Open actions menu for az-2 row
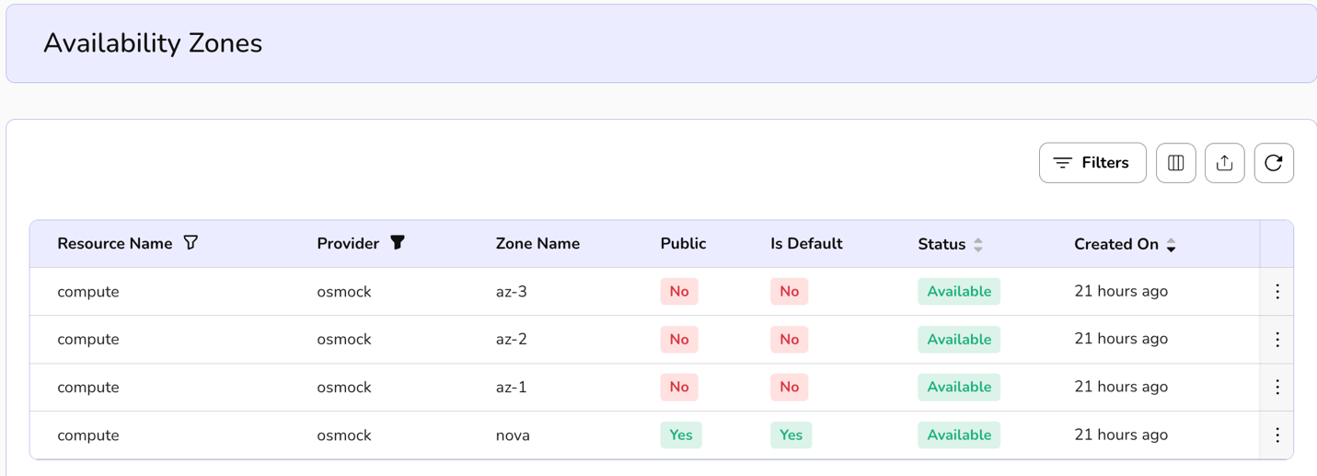This screenshot has width=1317, height=476. (1277, 340)
